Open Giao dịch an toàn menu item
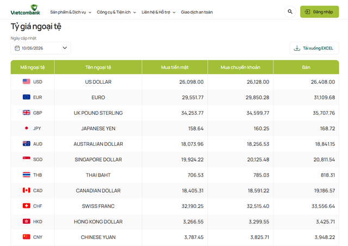The image size is (348, 246). tap(197, 12)
